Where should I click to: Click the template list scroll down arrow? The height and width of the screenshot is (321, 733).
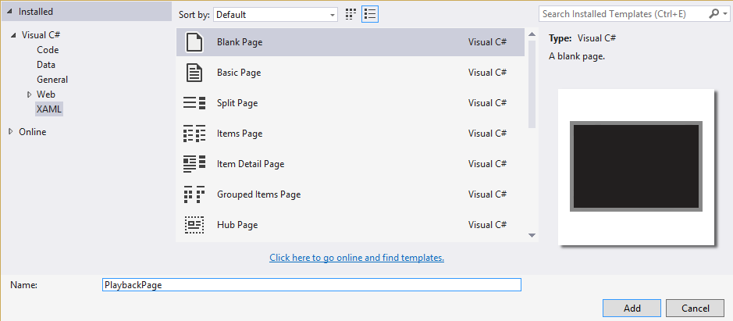[532, 235]
